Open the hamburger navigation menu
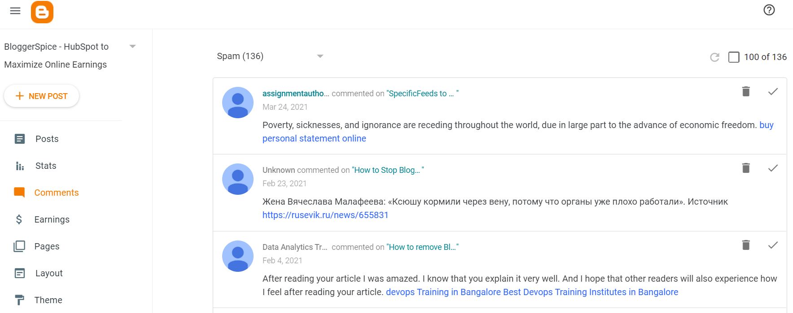The height and width of the screenshot is (313, 793). [15, 11]
